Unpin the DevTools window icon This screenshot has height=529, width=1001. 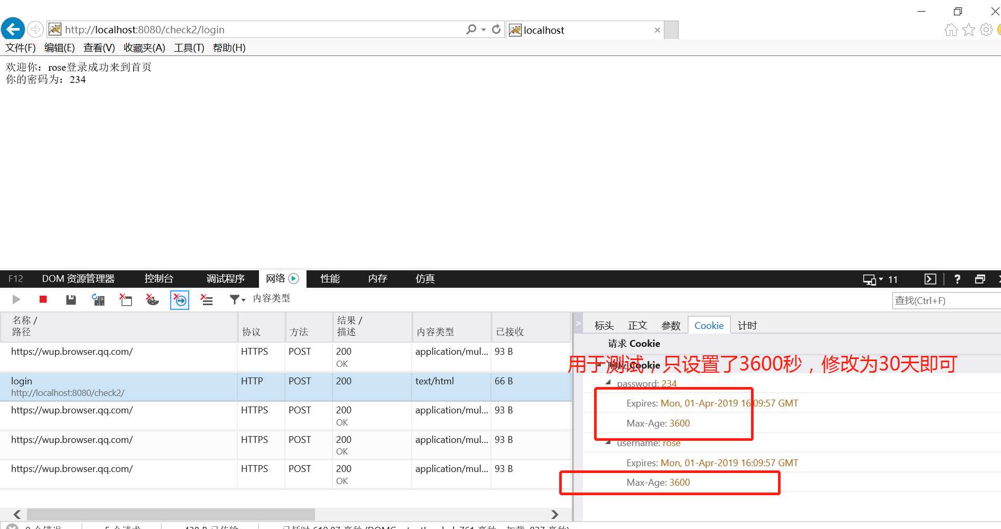[980, 279]
